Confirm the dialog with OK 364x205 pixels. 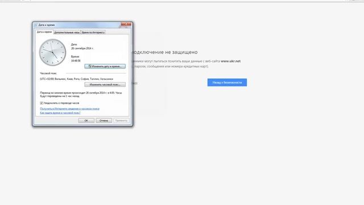click(x=86, y=120)
